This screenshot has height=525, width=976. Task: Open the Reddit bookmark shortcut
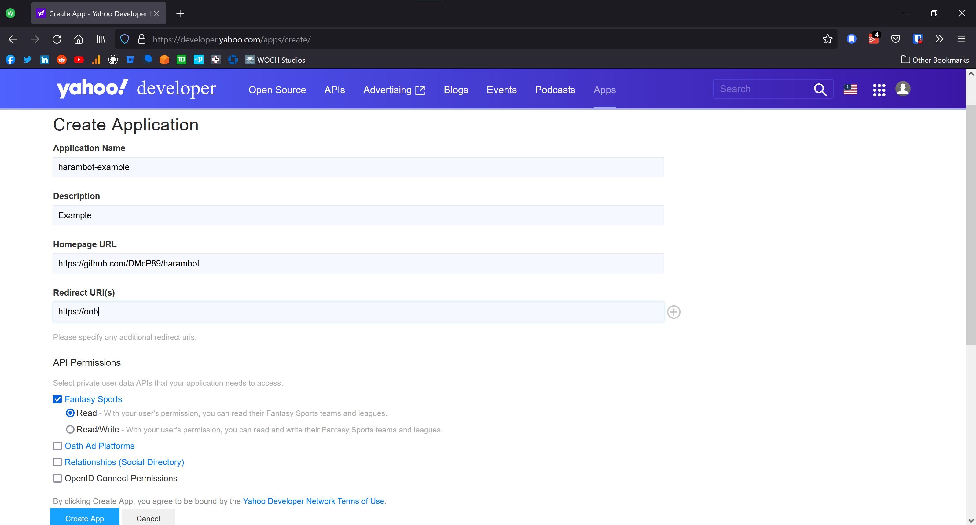(61, 60)
